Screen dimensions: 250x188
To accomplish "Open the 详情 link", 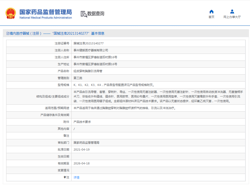I will [x=76, y=177].
